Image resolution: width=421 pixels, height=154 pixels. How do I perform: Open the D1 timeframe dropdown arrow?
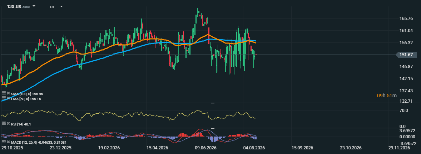click(61, 6)
